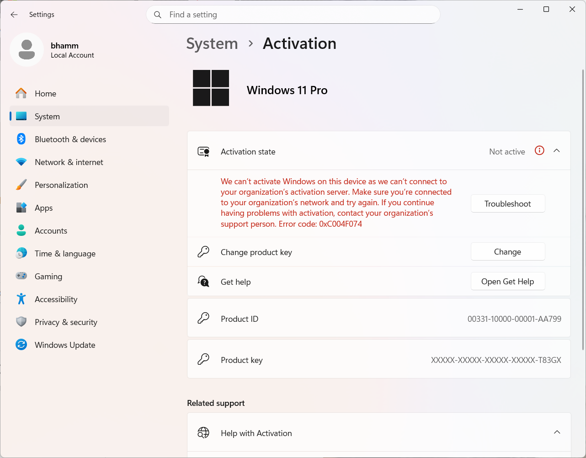Click the key icon beside Product ID
586x458 pixels.
pos(203,318)
